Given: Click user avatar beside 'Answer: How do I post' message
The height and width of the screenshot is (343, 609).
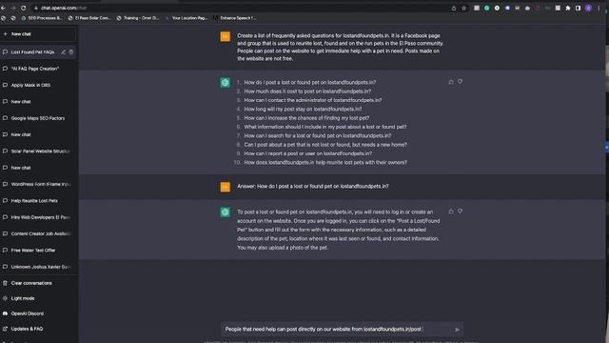Looking at the screenshot, I should (x=226, y=187).
